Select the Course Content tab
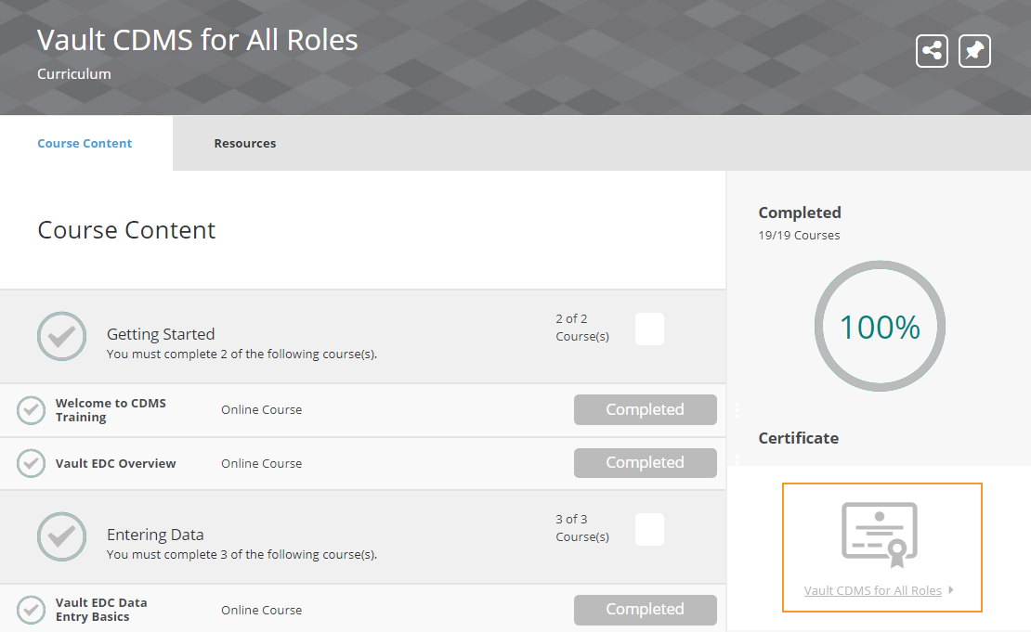 click(85, 144)
